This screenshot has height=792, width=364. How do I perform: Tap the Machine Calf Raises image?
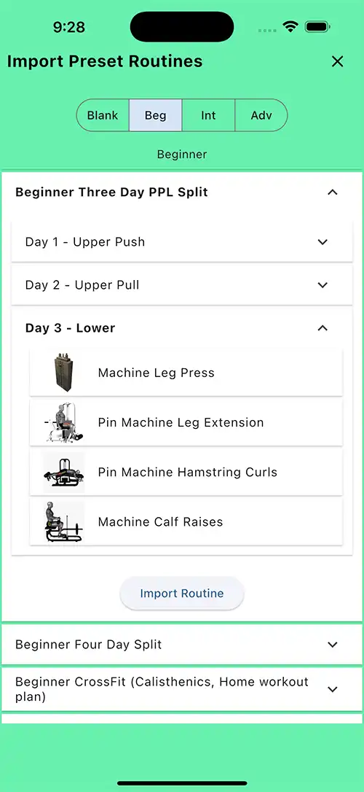[x=64, y=521]
